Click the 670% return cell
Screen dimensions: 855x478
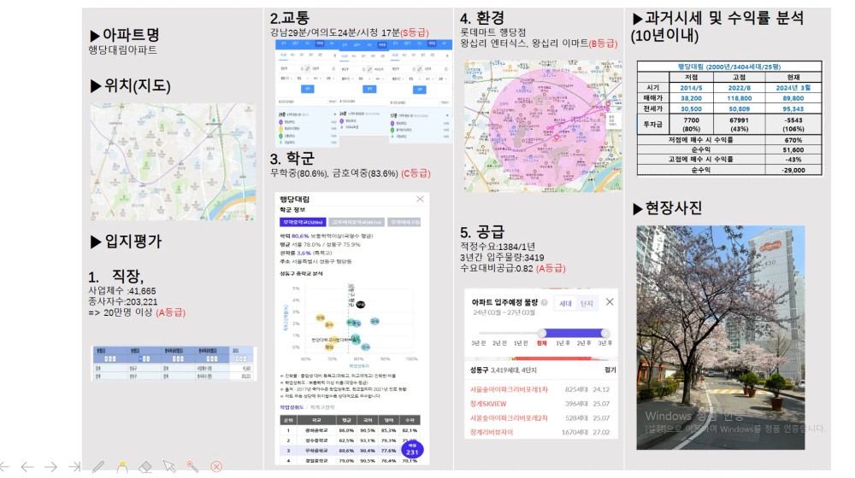(x=793, y=140)
